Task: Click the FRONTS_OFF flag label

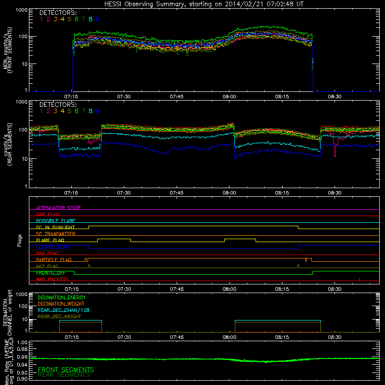Action: click(51, 273)
